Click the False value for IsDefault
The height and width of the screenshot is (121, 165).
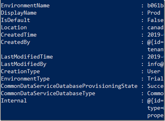point(155,20)
